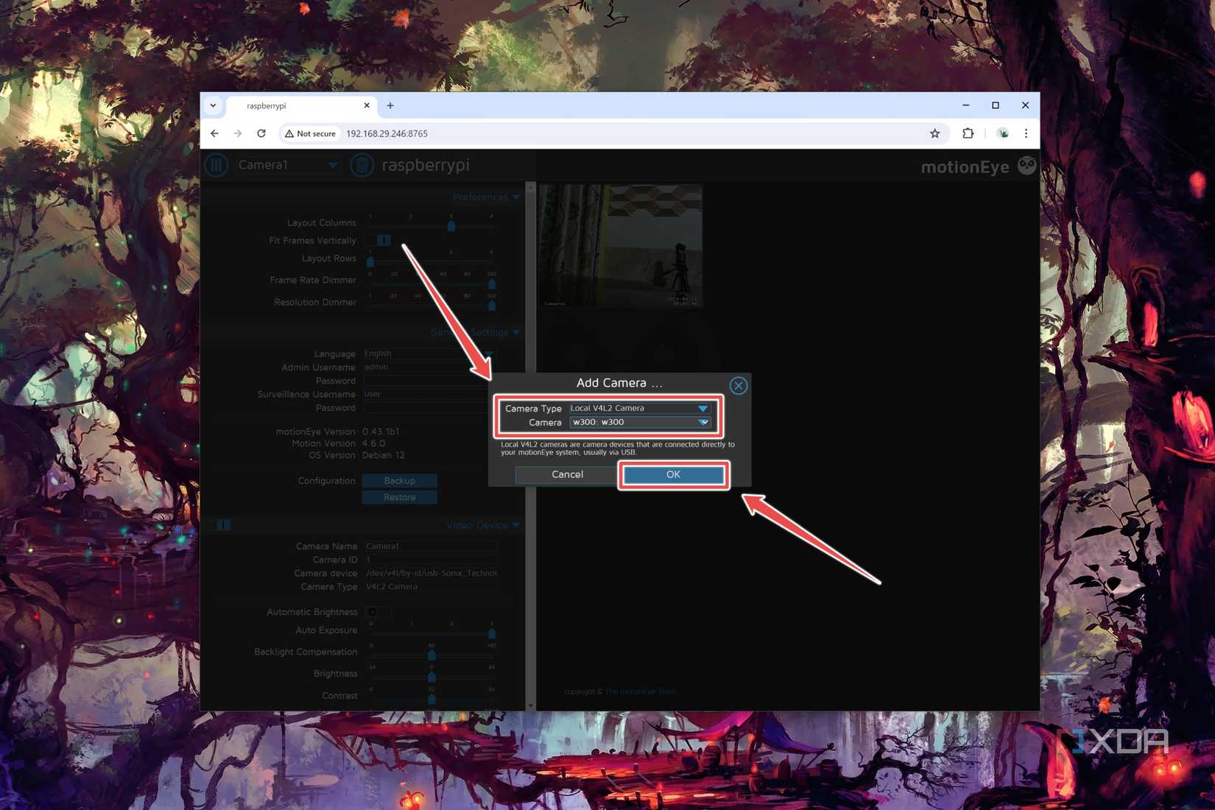Image resolution: width=1215 pixels, height=810 pixels.
Task: Click the OS Version value Debian 12
Action: [384, 455]
